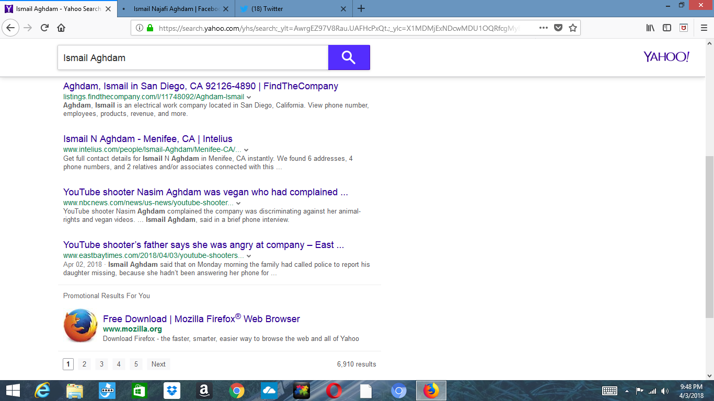This screenshot has width=714, height=401.
Task: Save page to Pocket
Action: (x=558, y=28)
